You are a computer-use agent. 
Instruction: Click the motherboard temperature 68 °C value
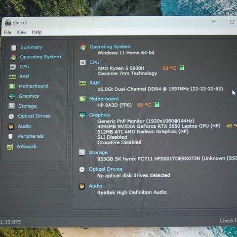144,105
